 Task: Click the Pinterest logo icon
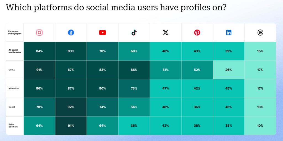pyautogui.click(x=197, y=33)
